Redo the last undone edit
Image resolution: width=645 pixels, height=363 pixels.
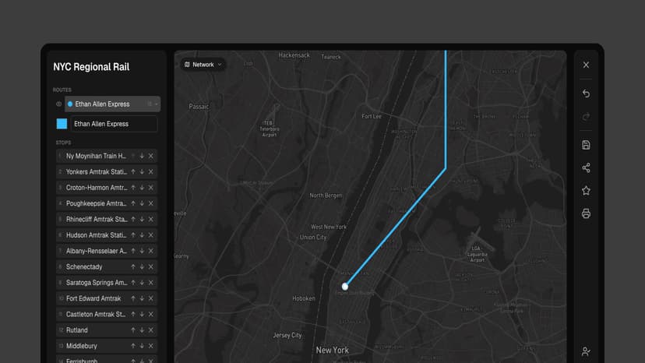point(586,117)
